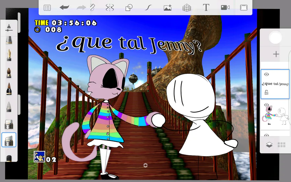Select the '¿que tal Jenny?' layer thumbnail
This screenshot has height=182, width=291.
[275, 84]
